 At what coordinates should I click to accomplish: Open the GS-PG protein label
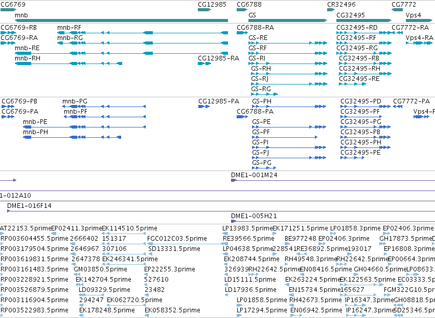(x=262, y=163)
